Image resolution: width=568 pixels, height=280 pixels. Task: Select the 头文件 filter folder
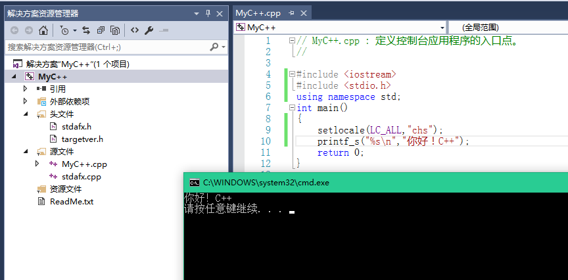[x=62, y=114]
